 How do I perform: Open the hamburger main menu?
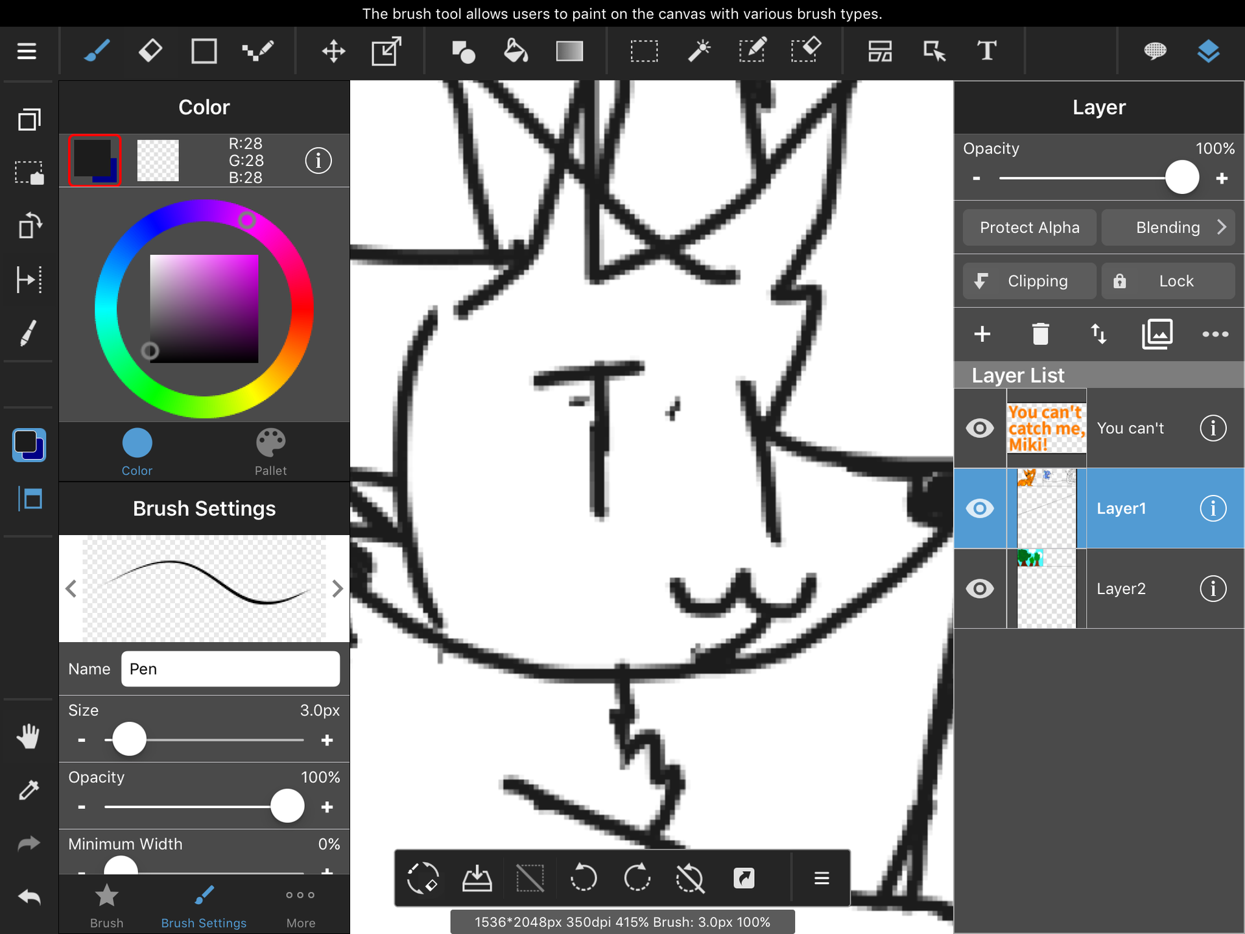pos(27,51)
